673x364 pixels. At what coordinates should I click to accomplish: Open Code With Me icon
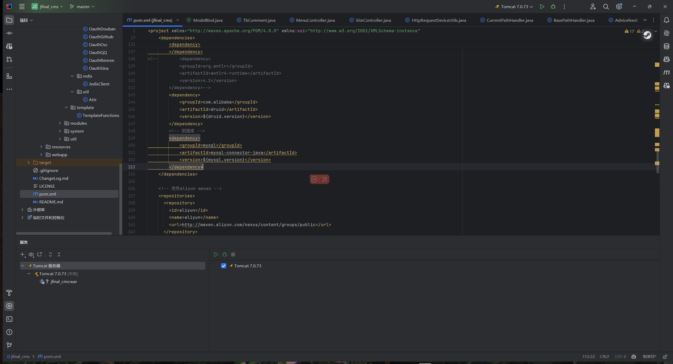(593, 7)
